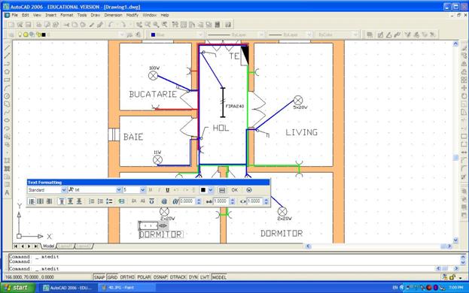Image resolution: width=469 pixels, height=293 pixels.
Task: Click the Underline button in Text Formatting
Action: click(x=167, y=190)
